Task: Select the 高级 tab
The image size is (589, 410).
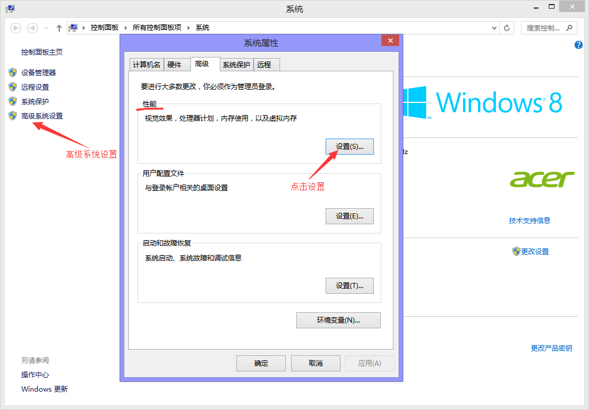Action: point(205,64)
